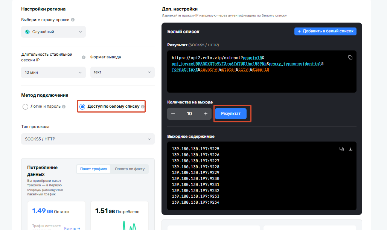387x230 pixels.
Task: Click 1.49 GB Остаток value
Action: coord(51,211)
